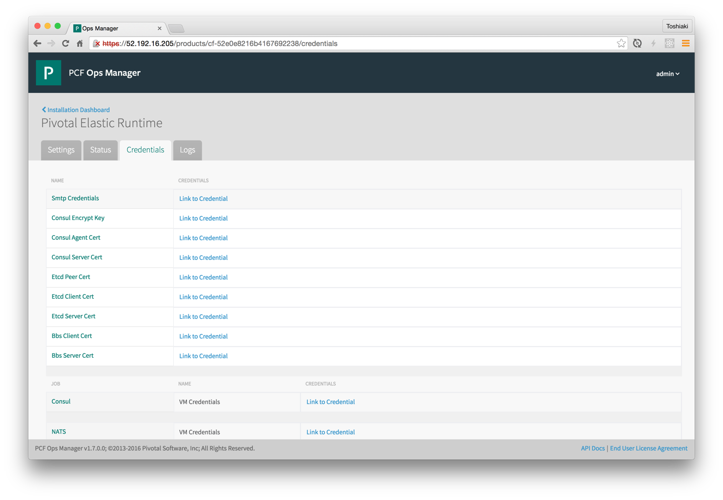Click the insecure HTTPS warning icon
The height and width of the screenshot is (500, 723).
(96, 44)
